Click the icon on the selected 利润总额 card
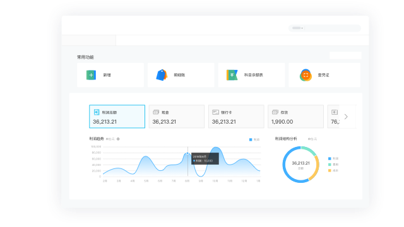The width and height of the screenshot is (404, 227). pyautogui.click(x=97, y=112)
